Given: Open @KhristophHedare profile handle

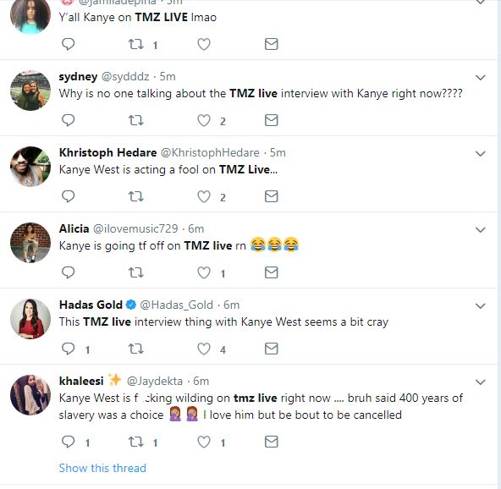Looking at the screenshot, I should point(210,152).
